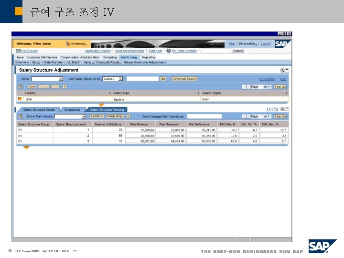
Task: Click the left-arrow icon next to Delete Entry
Action: (x=128, y=116)
